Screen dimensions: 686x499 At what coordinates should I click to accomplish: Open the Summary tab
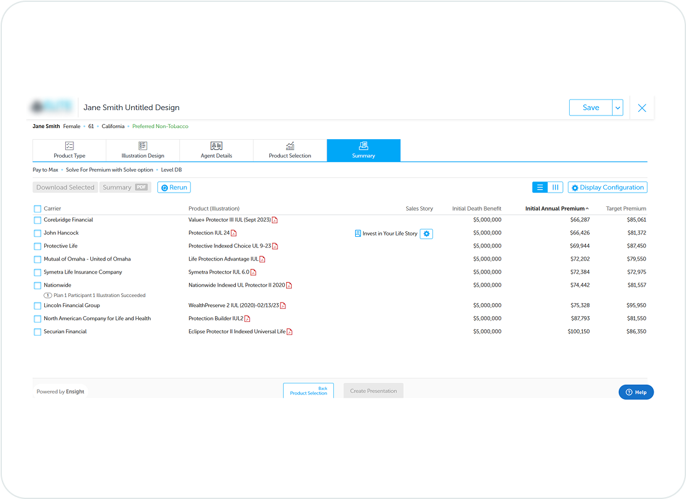364,150
